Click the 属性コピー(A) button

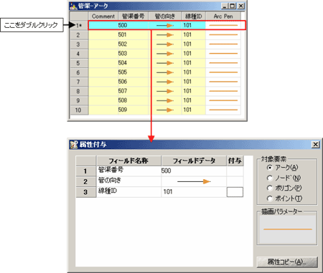point(287,262)
